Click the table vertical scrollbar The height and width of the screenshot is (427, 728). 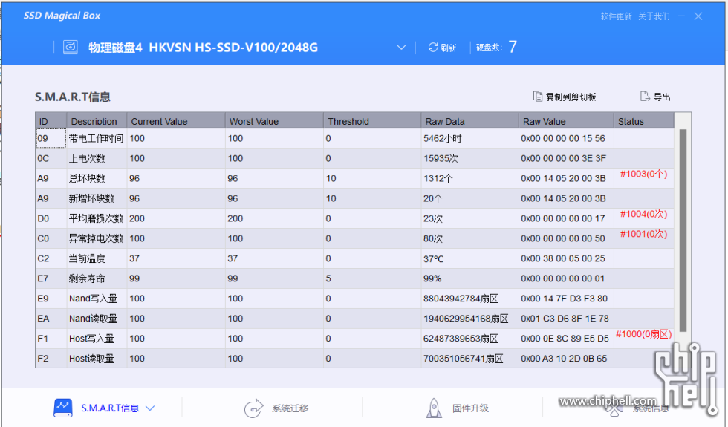pos(683,230)
